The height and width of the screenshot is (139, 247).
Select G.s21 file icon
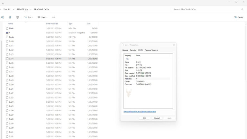coord(7,89)
